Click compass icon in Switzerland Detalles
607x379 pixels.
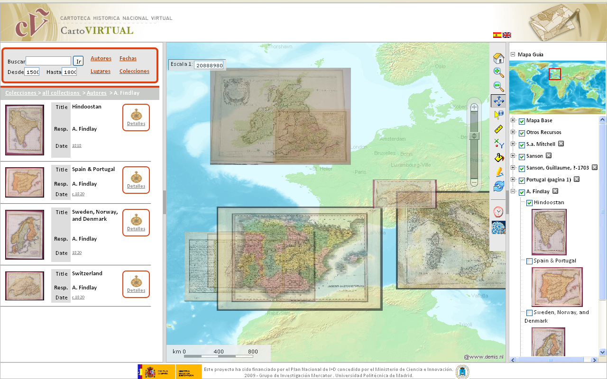pyautogui.click(x=136, y=281)
